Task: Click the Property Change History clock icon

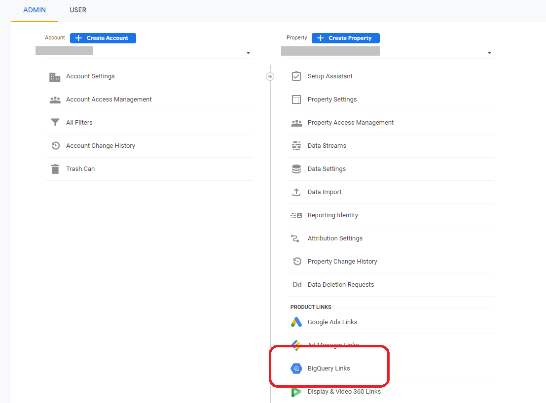Action: point(297,261)
